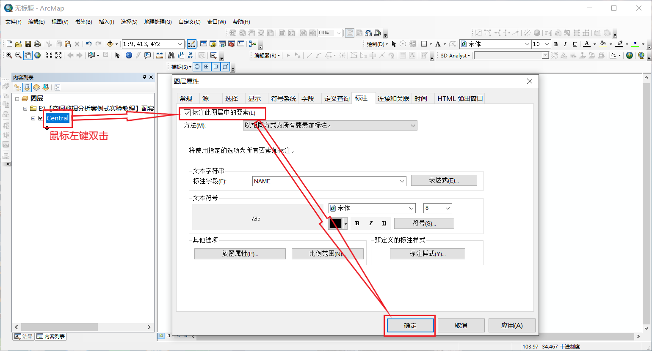Open the label Method dropdown
Screen dimensions: 652x351
[413, 125]
